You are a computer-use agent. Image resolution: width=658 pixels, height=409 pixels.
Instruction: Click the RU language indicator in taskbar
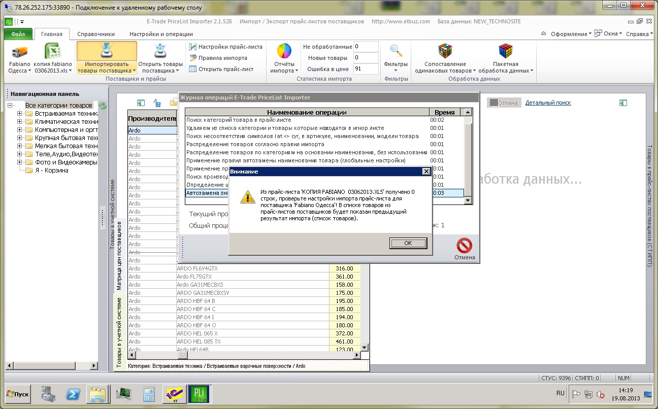pos(561,393)
